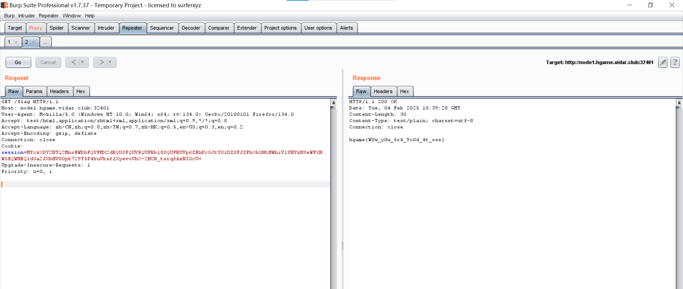Click the Cancel button
The height and width of the screenshot is (289, 683).
tap(48, 62)
